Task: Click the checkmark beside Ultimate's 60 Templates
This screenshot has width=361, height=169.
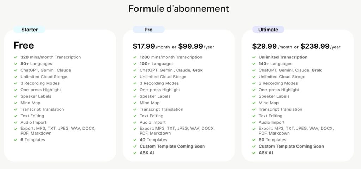Action: pyautogui.click(x=254, y=140)
